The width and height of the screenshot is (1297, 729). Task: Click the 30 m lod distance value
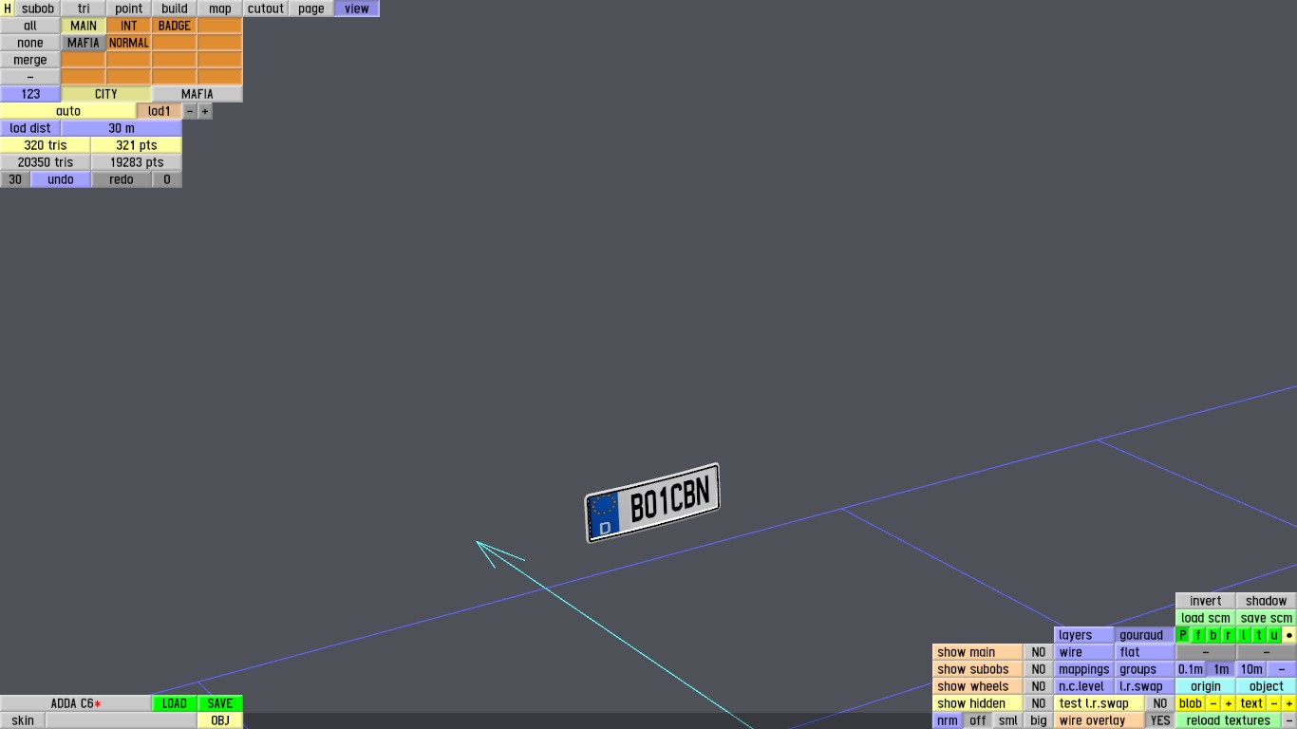[122, 128]
